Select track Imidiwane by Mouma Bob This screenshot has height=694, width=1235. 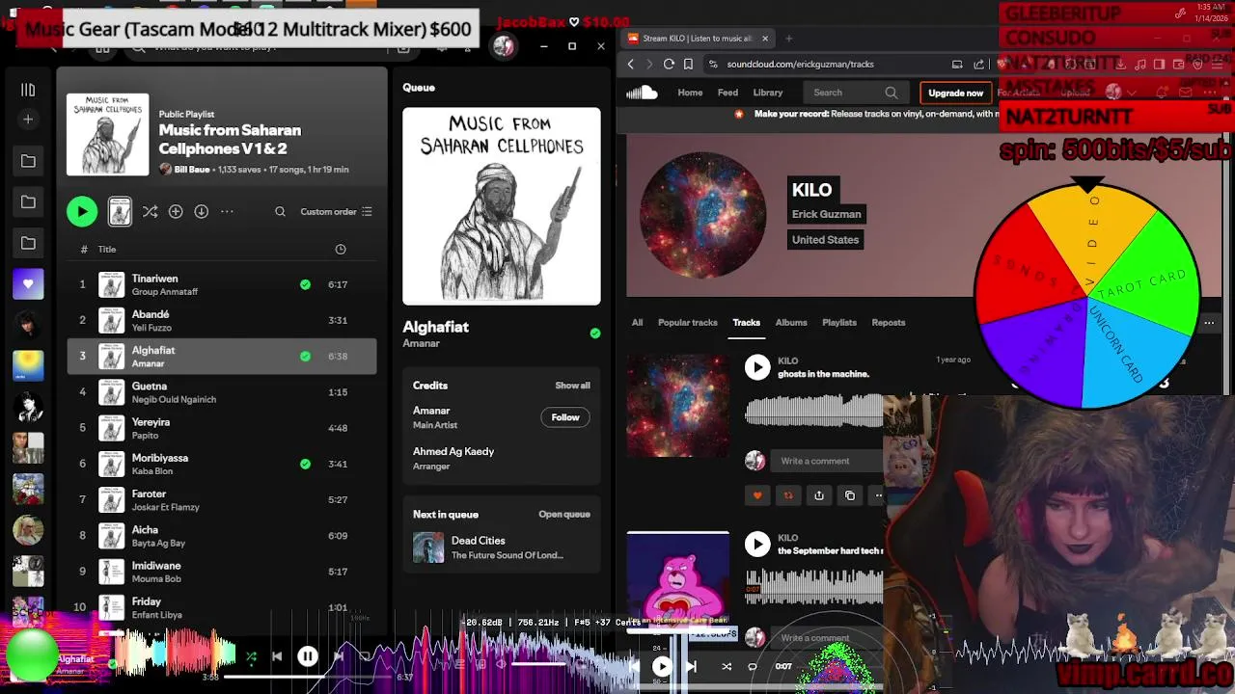click(222, 572)
